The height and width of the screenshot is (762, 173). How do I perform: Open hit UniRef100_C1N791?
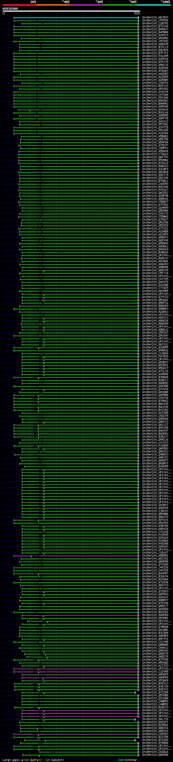(155, 23)
